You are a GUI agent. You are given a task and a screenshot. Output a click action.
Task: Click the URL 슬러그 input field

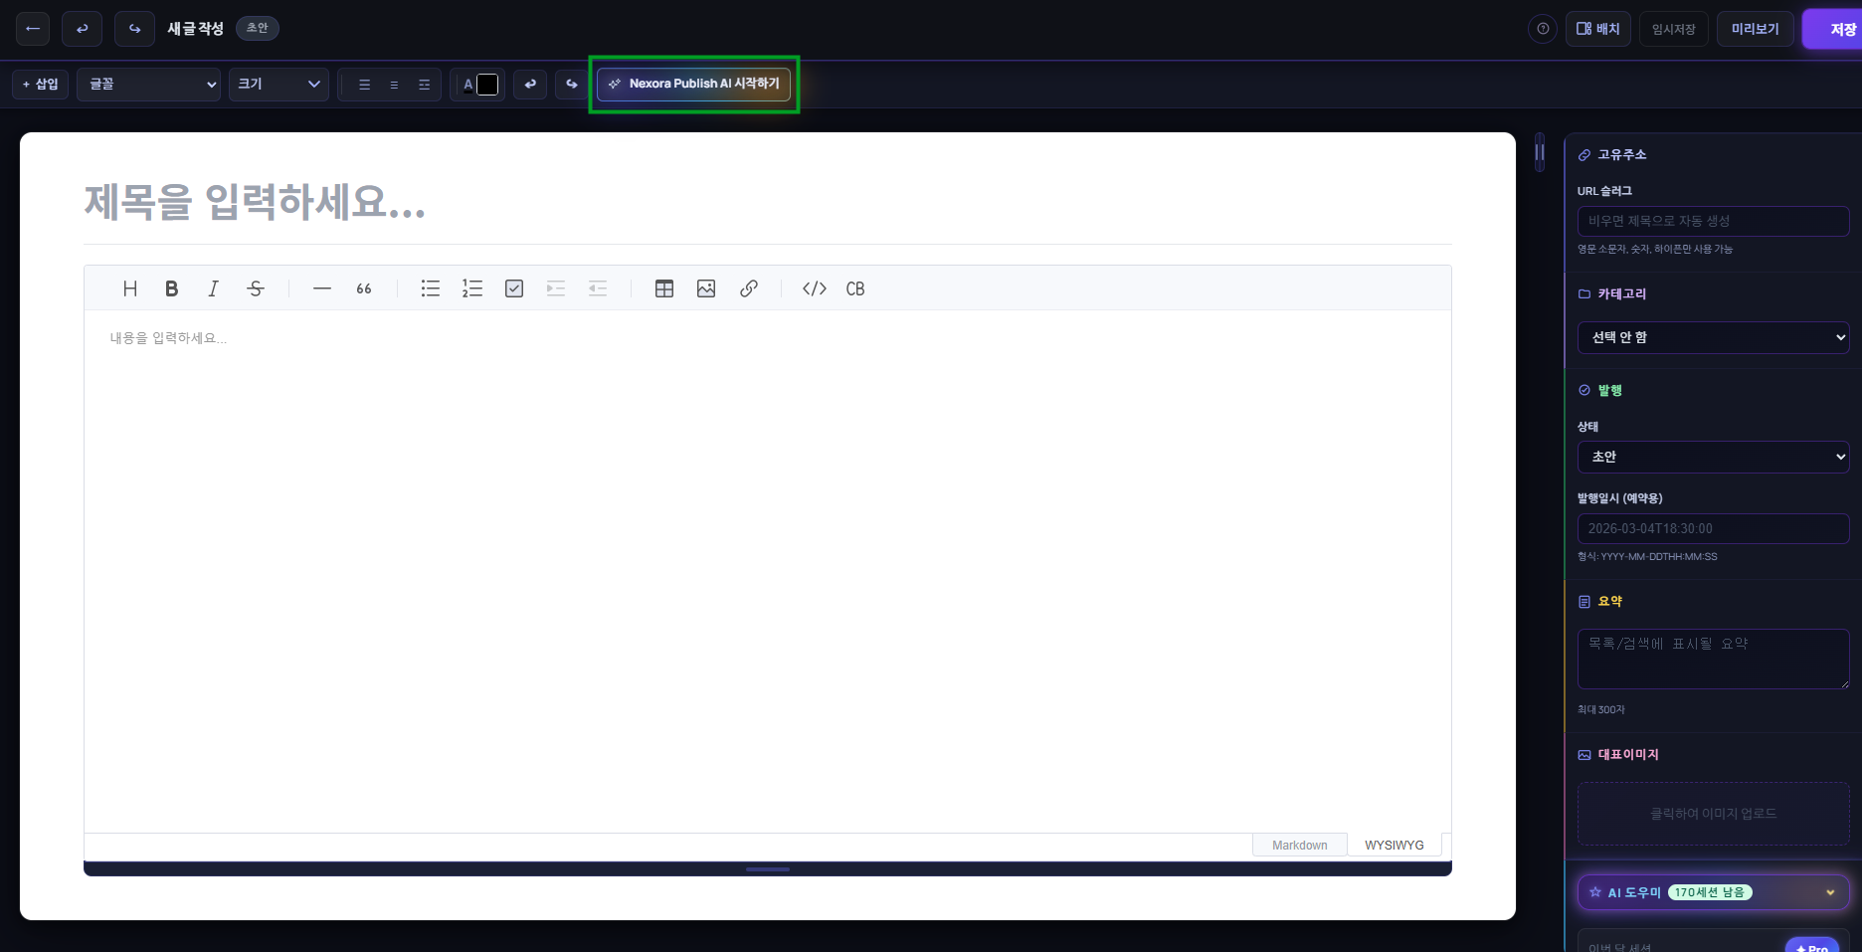coord(1712,221)
